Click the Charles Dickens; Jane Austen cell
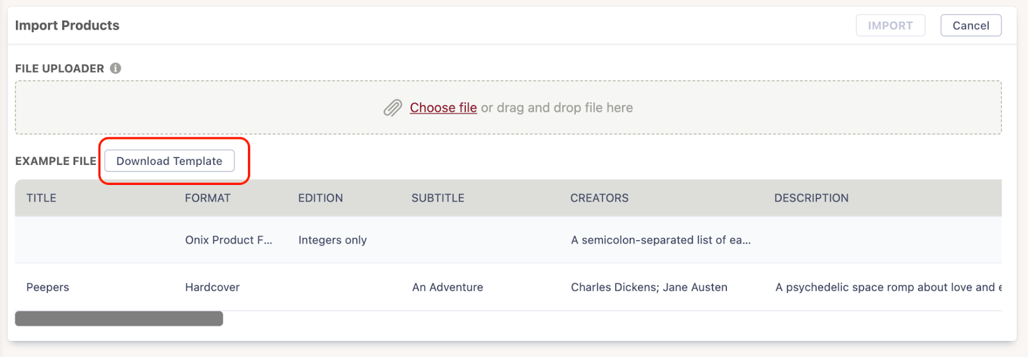1028x357 pixels. coord(649,287)
